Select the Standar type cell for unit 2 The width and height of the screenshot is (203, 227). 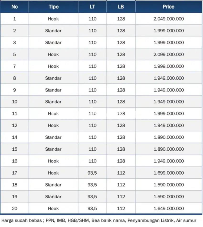[53, 31]
